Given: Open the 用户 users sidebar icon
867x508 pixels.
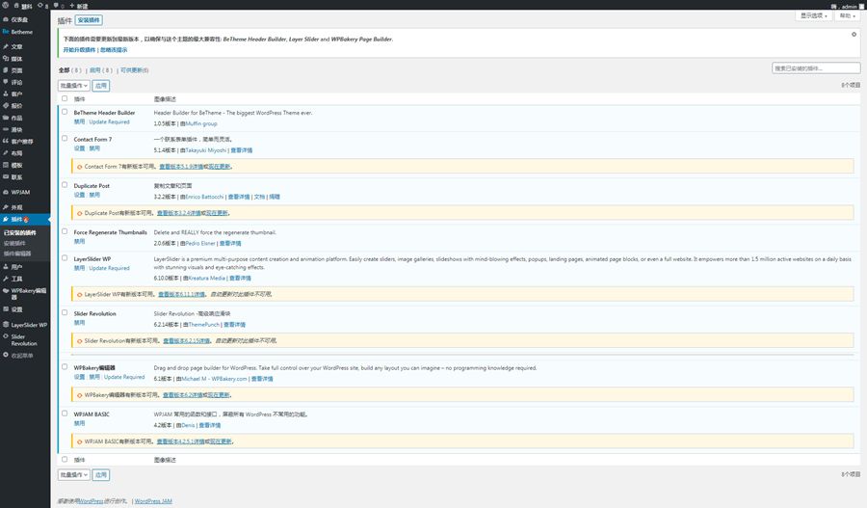Looking at the screenshot, I should click(6, 267).
